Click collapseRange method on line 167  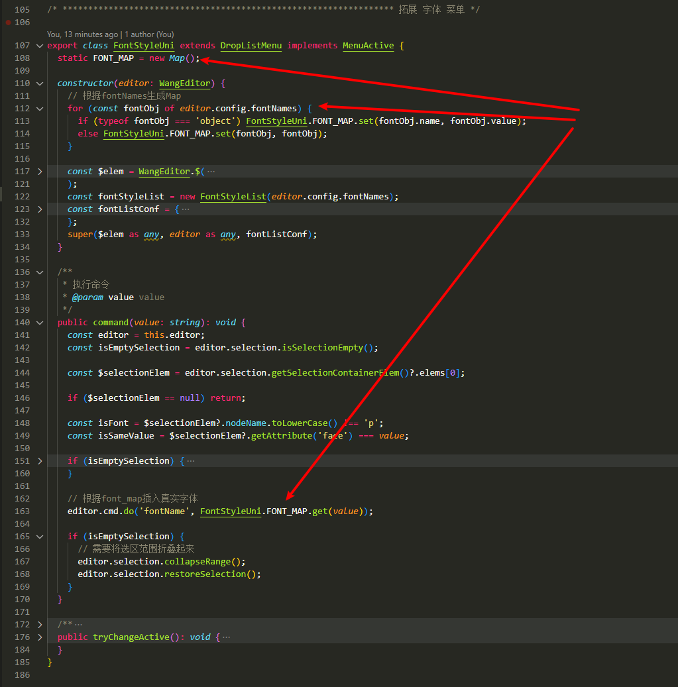click(x=198, y=562)
